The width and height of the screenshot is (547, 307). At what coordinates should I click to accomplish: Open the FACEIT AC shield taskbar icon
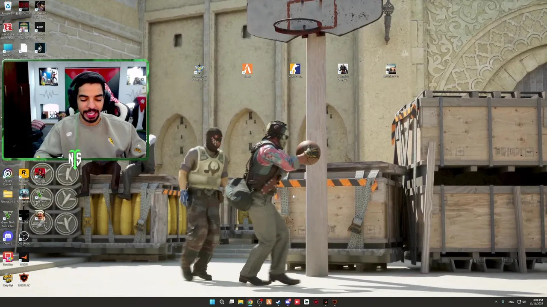[x=335, y=302]
